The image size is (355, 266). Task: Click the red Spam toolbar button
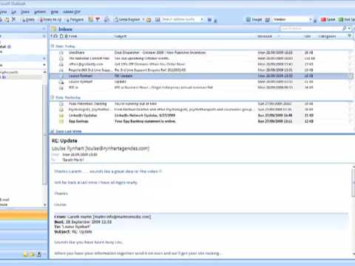coord(328,19)
